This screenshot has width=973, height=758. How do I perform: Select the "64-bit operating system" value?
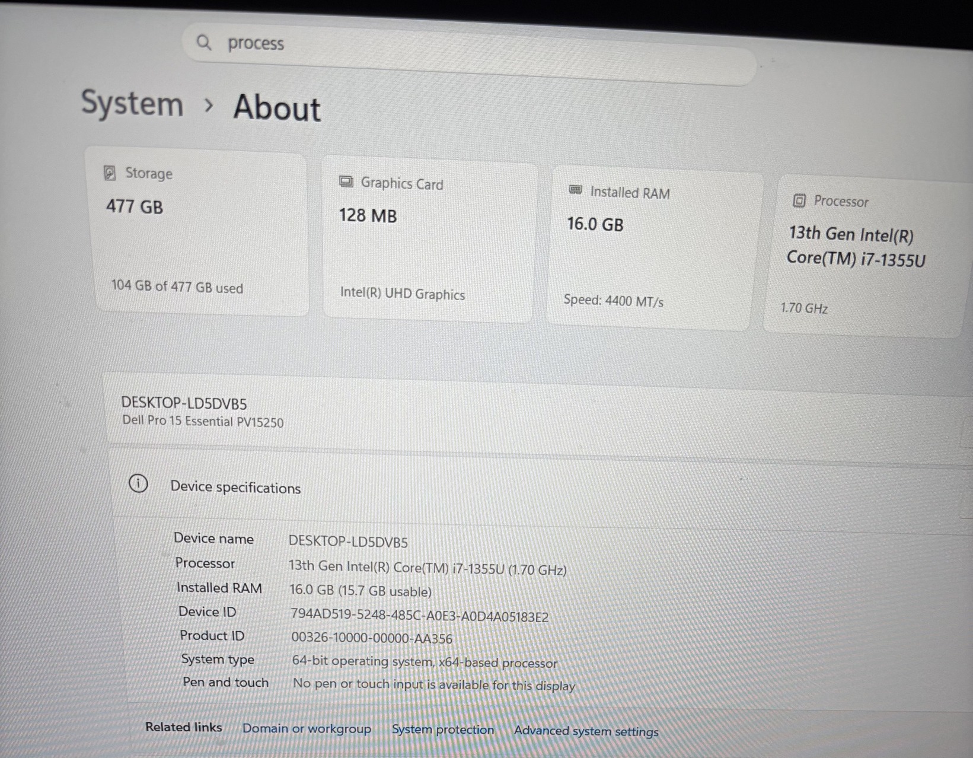click(x=425, y=662)
